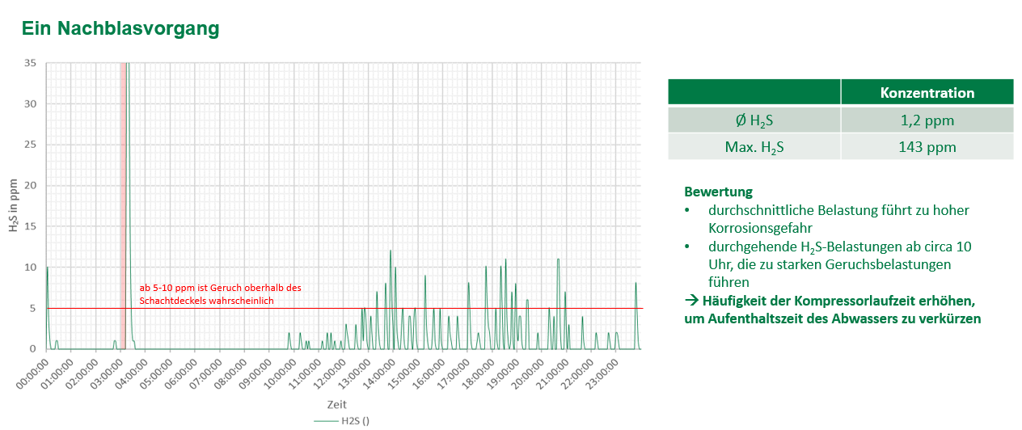This screenshot has width=1022, height=430.
Task: Click the slide title "Ein Nachblasvorgang"
Action: tap(120, 28)
